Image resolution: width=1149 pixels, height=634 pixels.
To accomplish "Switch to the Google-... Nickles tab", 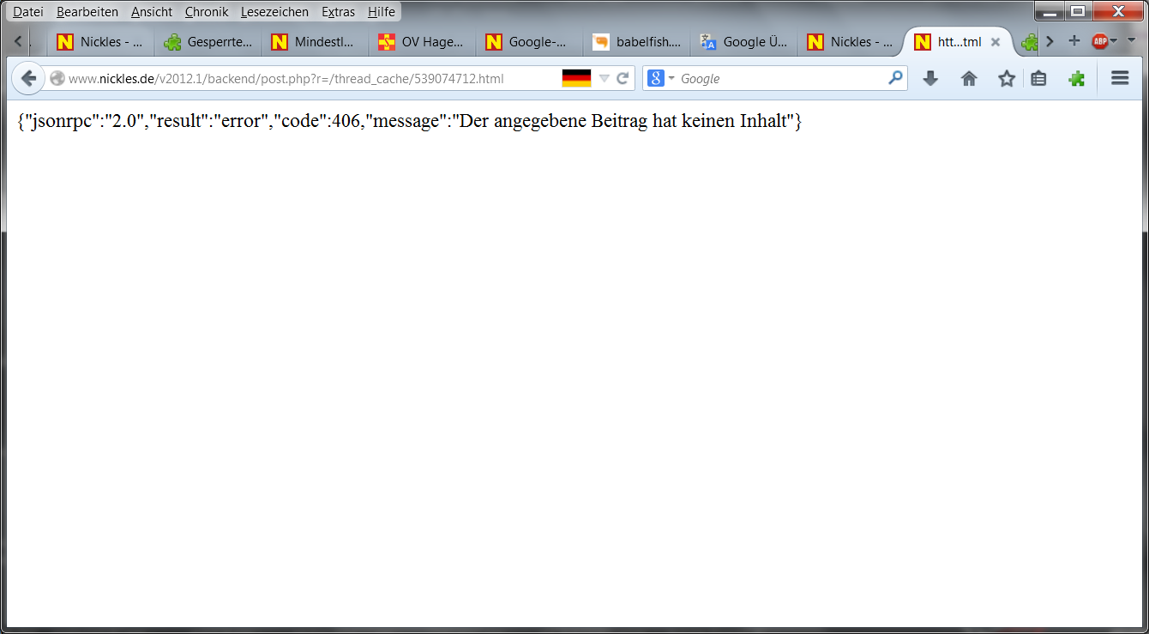I will click(x=529, y=41).
